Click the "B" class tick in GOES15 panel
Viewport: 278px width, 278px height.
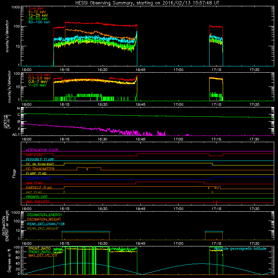tap(19, 122)
